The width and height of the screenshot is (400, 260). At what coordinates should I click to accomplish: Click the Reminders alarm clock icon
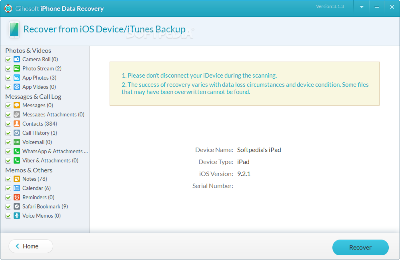[17, 197]
